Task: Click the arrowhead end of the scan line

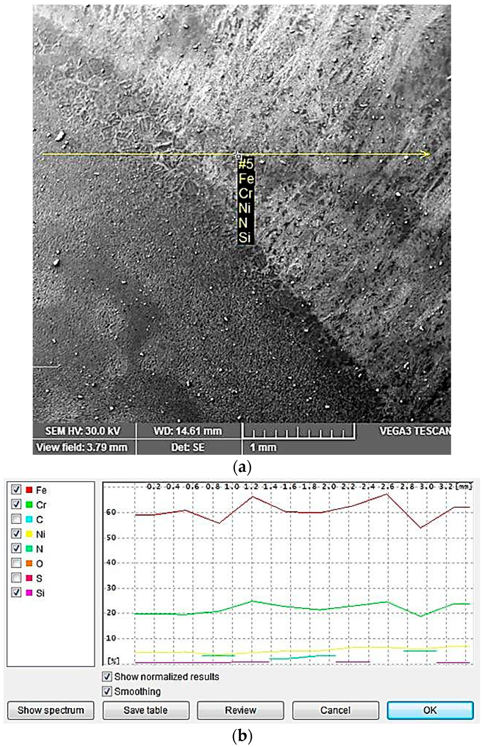Action: pos(427,154)
